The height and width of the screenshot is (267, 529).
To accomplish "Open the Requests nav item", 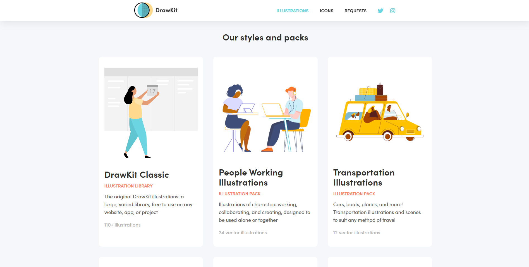I will [x=355, y=11].
